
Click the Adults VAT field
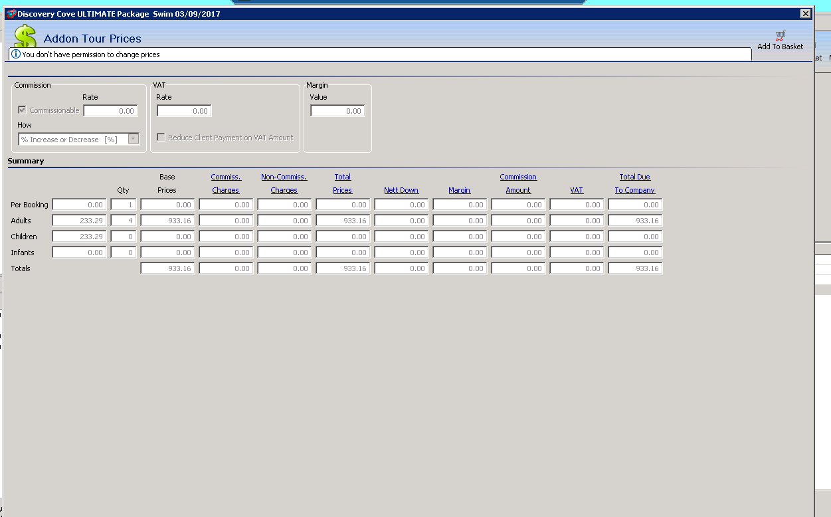577,221
